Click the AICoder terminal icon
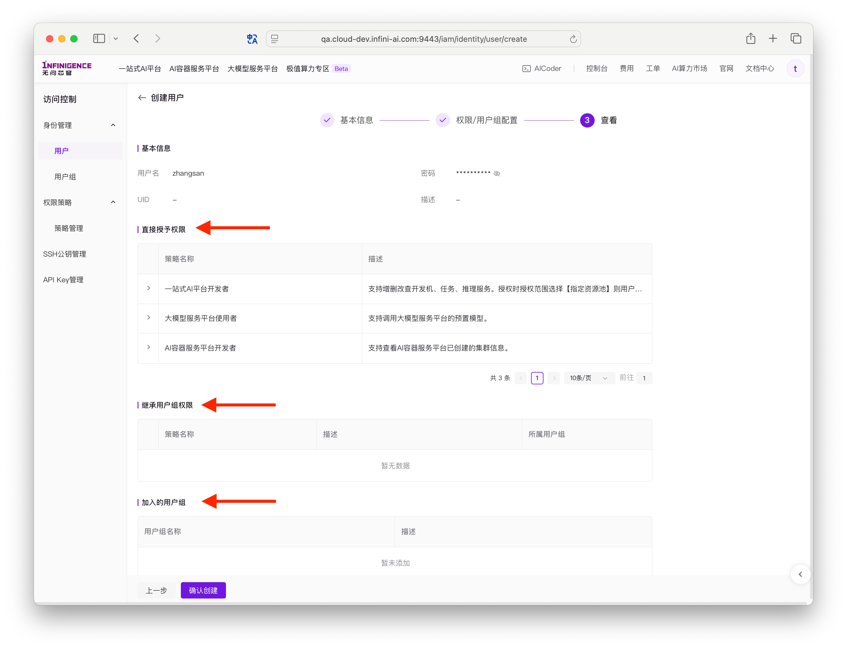The height and width of the screenshot is (650, 847). click(526, 68)
